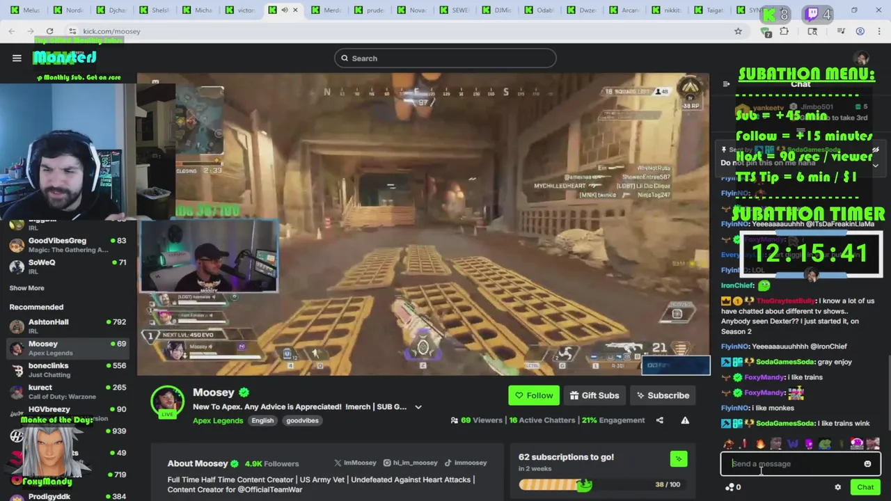The image size is (891, 501).
Task: Open HGVbreezy's channel in sidebar
Action: point(68,412)
